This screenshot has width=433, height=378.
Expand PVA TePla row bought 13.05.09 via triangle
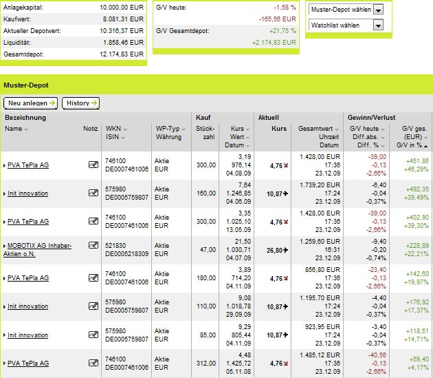pyautogui.click(x=4, y=222)
